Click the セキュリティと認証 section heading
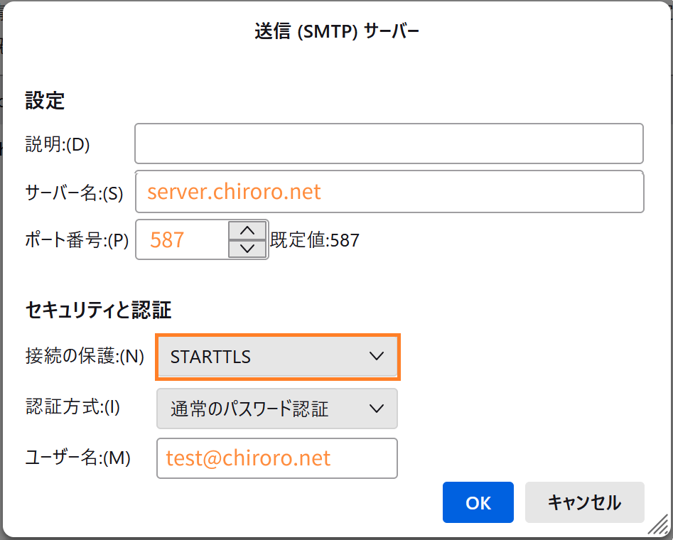673x540 pixels. coord(98,310)
